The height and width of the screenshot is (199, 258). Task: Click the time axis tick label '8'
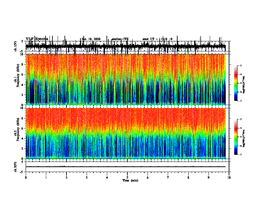[188, 178]
